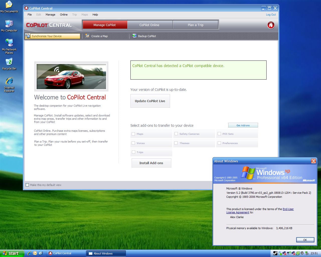Tick the POI Sets add-on checkbox

pyautogui.click(x=219, y=134)
